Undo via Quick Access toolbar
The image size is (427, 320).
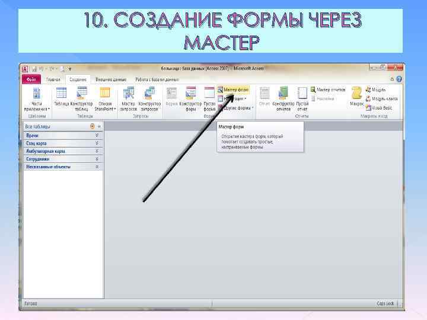pos(42,69)
